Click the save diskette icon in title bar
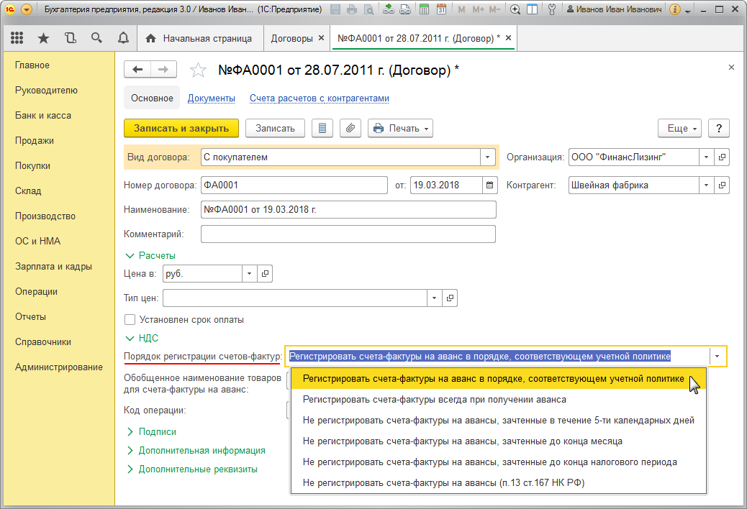 coord(335,9)
